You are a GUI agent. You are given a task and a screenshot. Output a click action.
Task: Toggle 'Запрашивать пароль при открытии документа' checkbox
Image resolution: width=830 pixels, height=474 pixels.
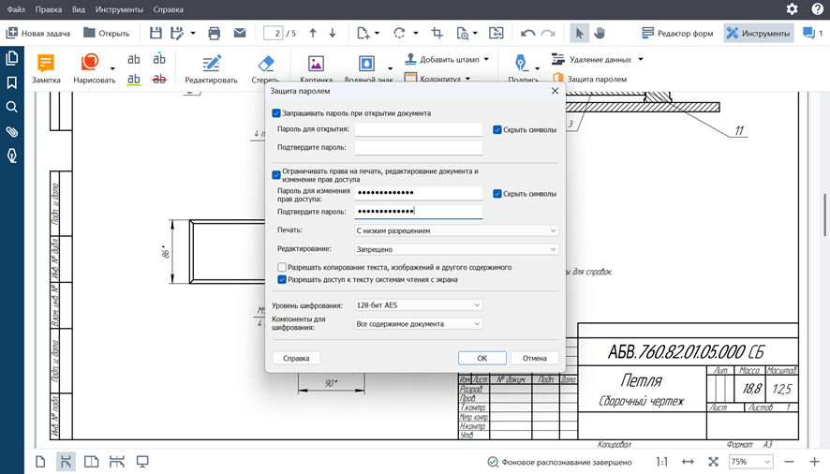pos(276,113)
